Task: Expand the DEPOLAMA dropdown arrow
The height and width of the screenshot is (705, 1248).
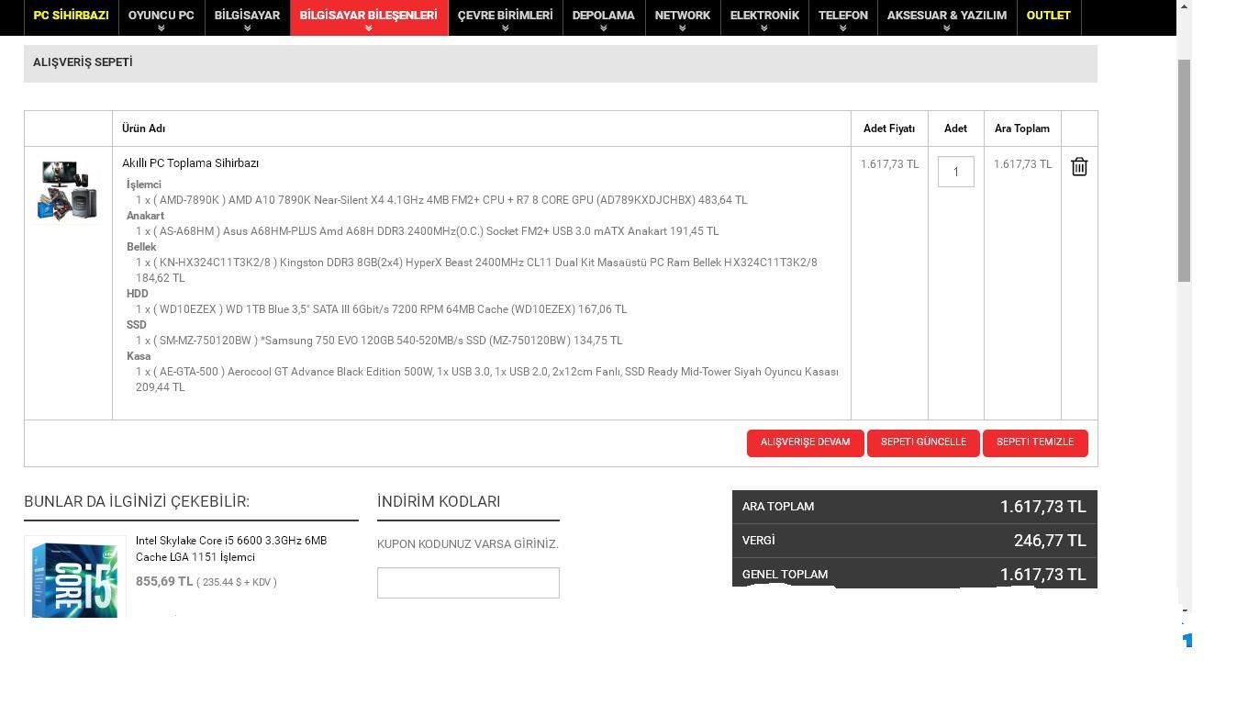Action: click(x=604, y=28)
